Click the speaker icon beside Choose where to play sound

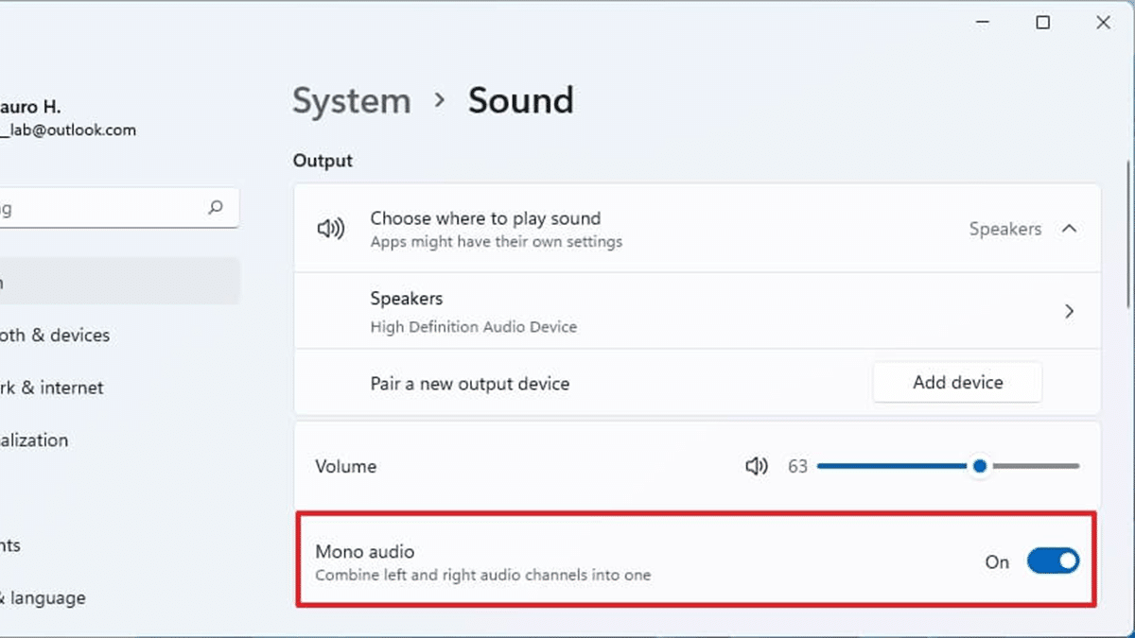330,229
